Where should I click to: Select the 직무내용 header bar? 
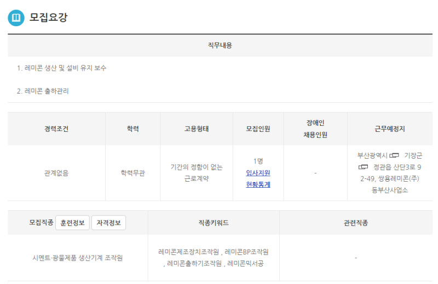(x=220, y=45)
